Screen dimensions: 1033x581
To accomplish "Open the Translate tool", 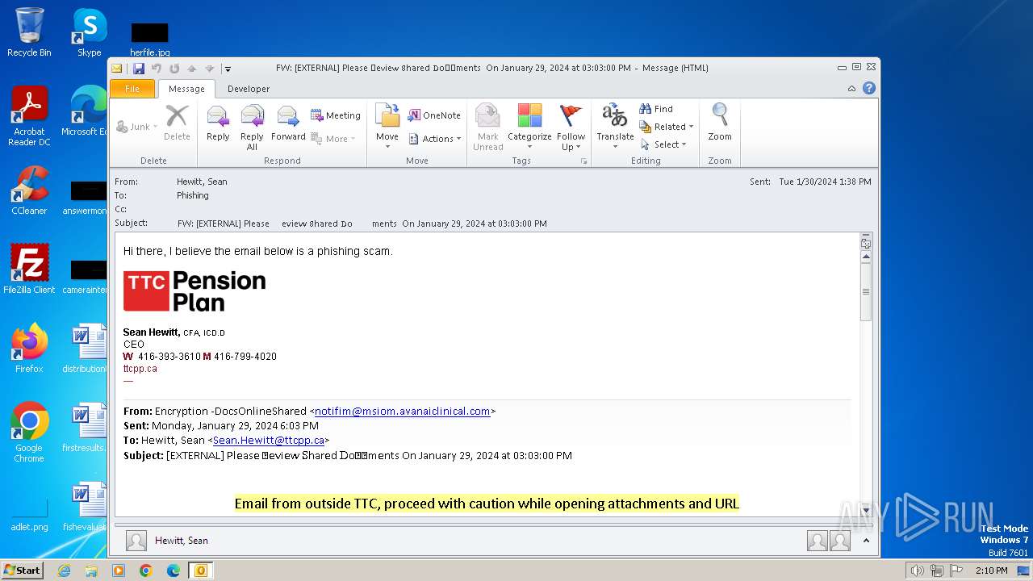I will click(x=616, y=127).
